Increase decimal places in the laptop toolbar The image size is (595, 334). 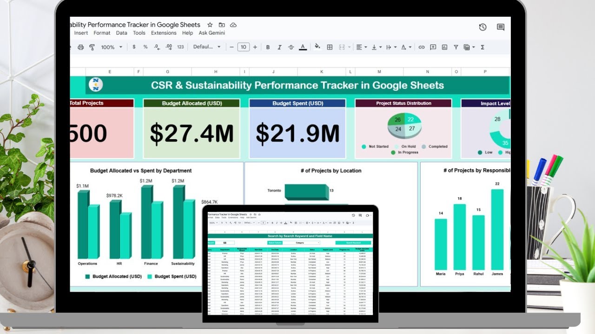(x=169, y=47)
